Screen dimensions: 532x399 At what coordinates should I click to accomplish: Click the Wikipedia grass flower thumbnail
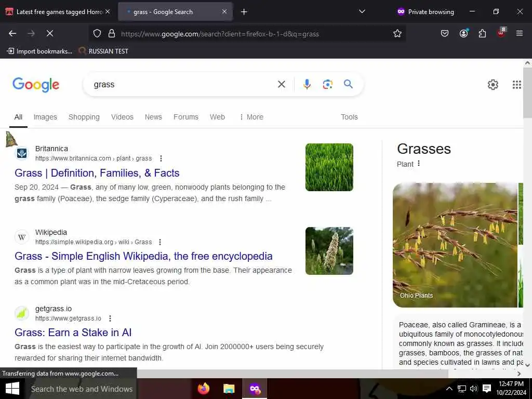[329, 251]
